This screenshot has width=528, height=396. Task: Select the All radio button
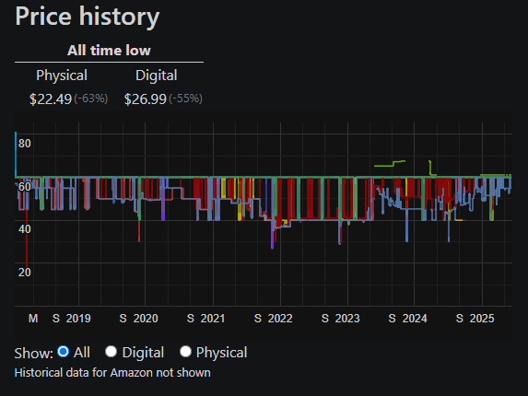(63, 352)
